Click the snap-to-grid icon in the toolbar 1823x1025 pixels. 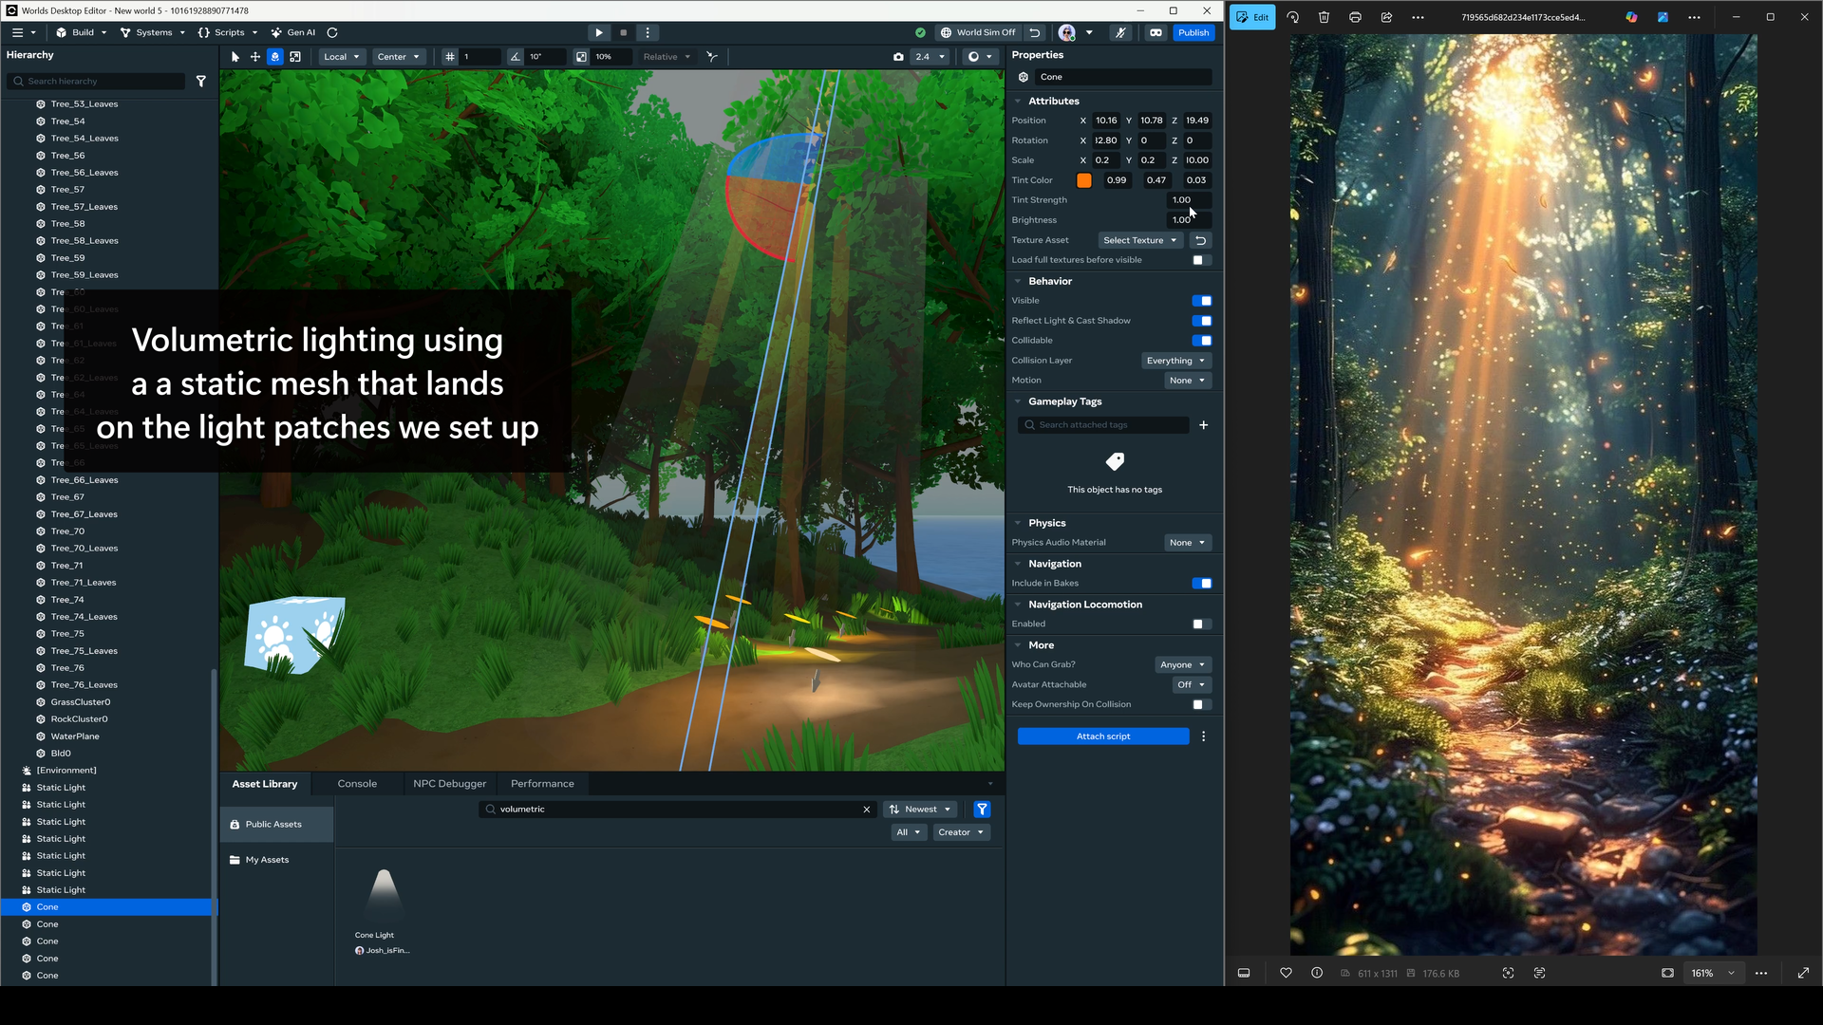pos(450,57)
